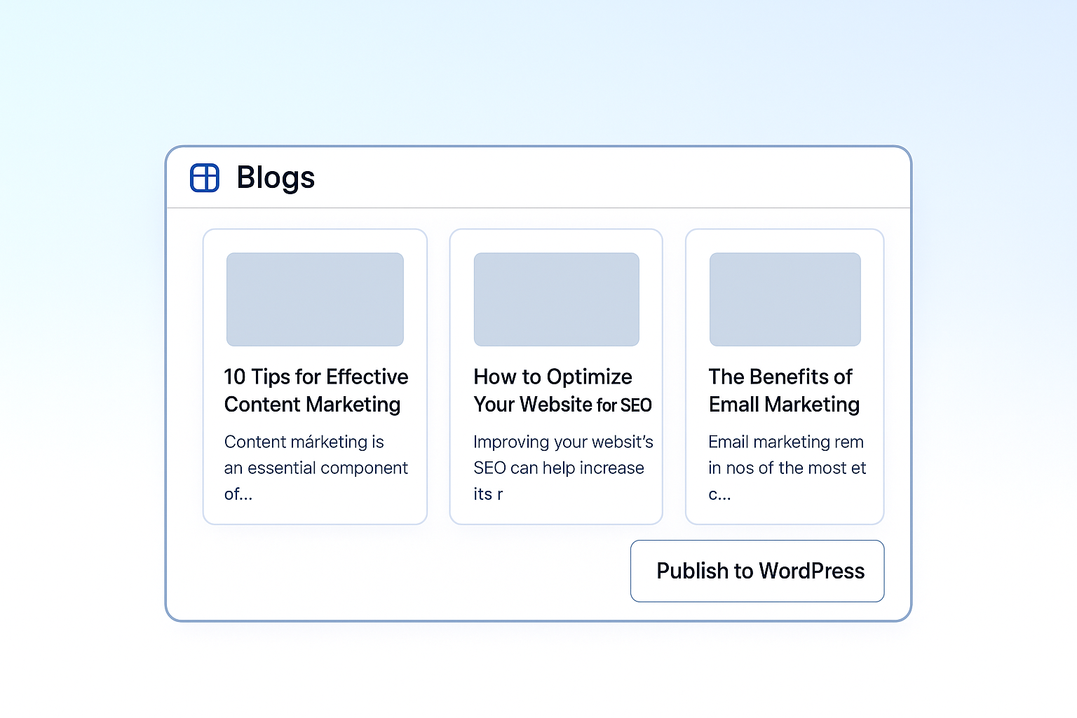Click the Blogs title text
Viewport: 1077px width, 718px height.
pos(275,177)
